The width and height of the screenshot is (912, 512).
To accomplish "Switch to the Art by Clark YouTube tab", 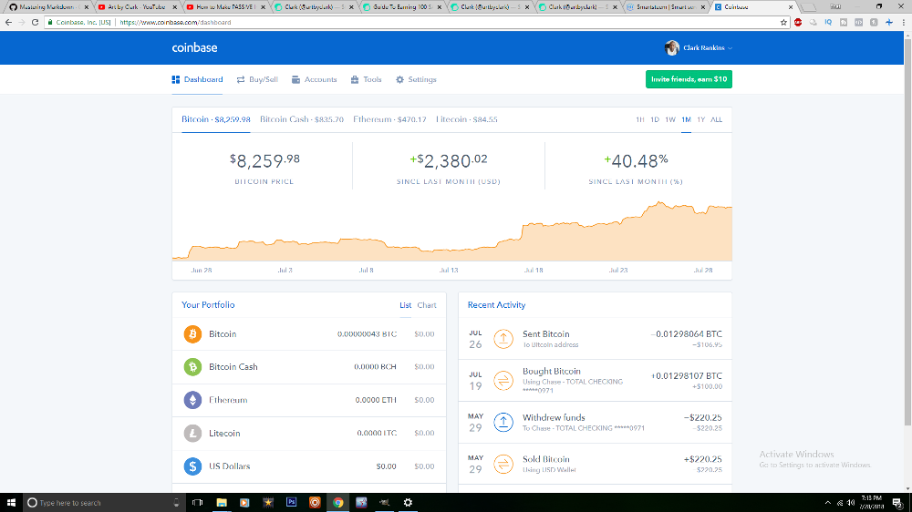I will pos(137,7).
